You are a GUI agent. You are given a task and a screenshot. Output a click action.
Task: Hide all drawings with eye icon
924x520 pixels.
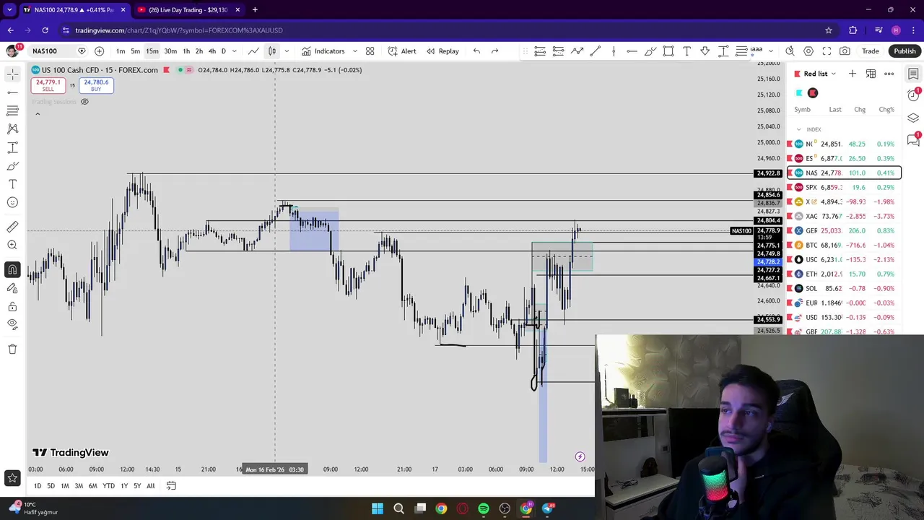tap(12, 324)
